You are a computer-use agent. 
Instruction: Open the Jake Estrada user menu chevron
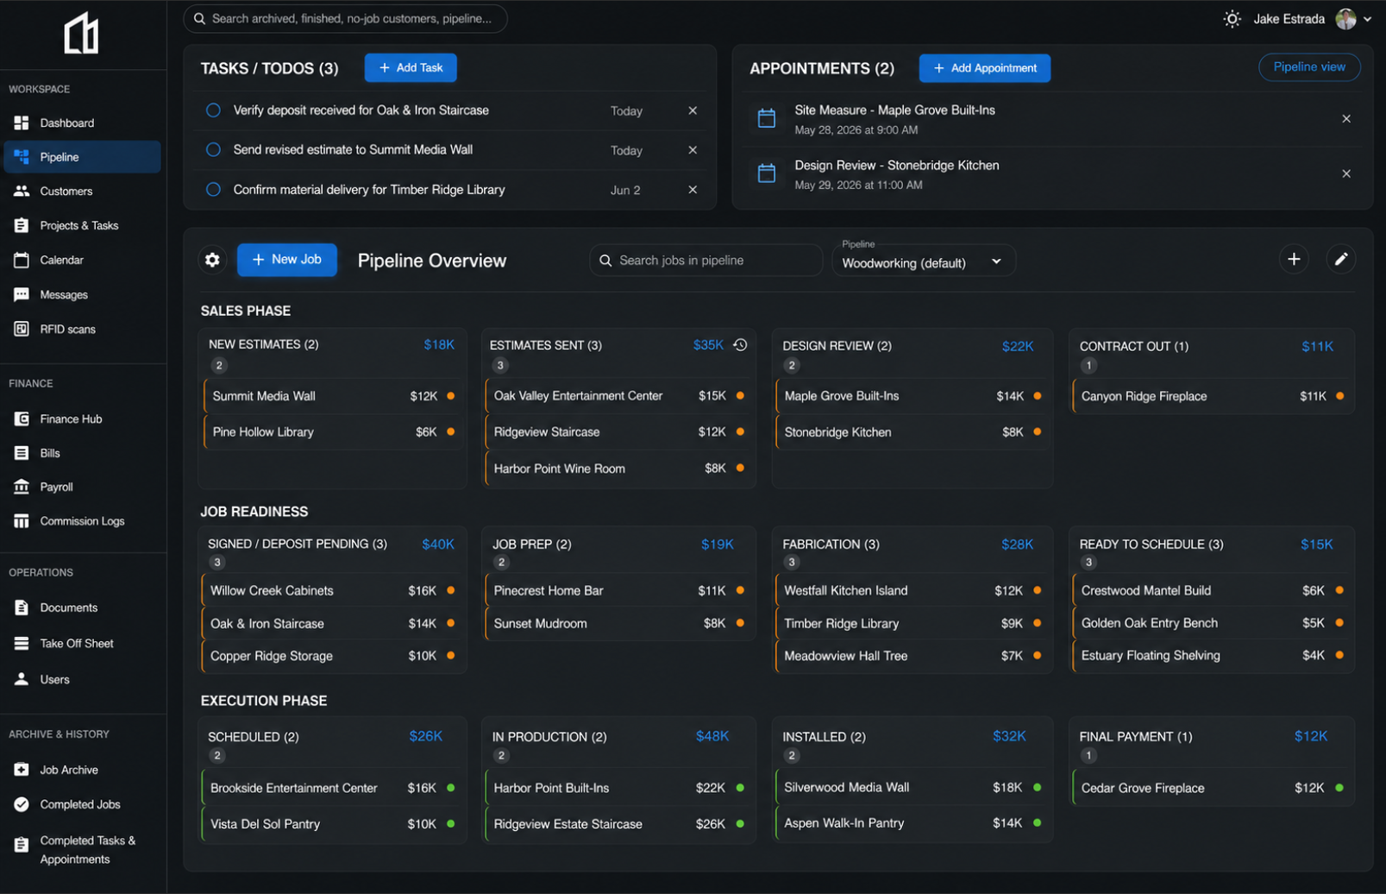[1367, 19]
